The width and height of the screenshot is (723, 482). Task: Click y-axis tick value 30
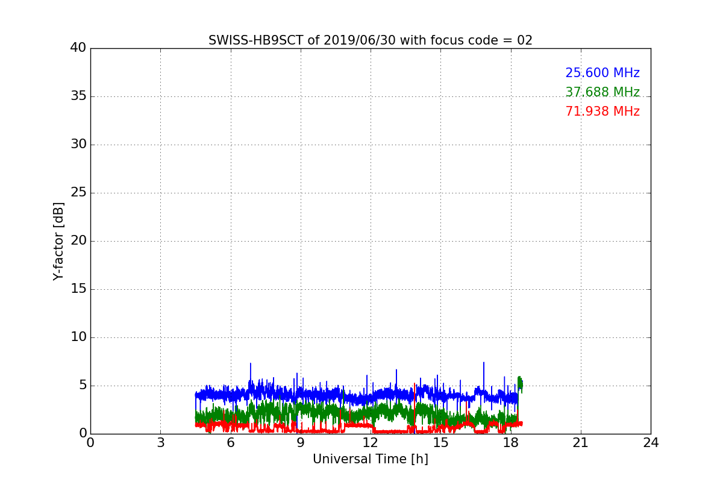pyautogui.click(x=78, y=145)
